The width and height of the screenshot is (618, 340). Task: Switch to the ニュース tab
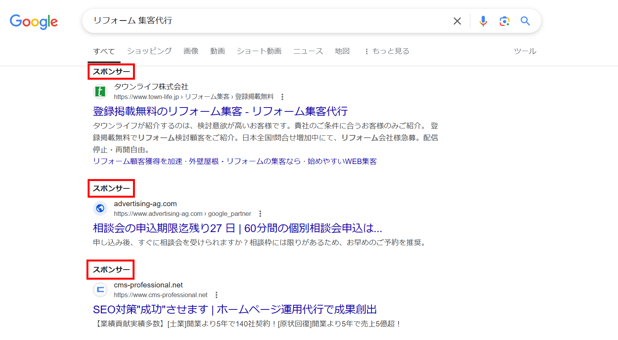(308, 51)
